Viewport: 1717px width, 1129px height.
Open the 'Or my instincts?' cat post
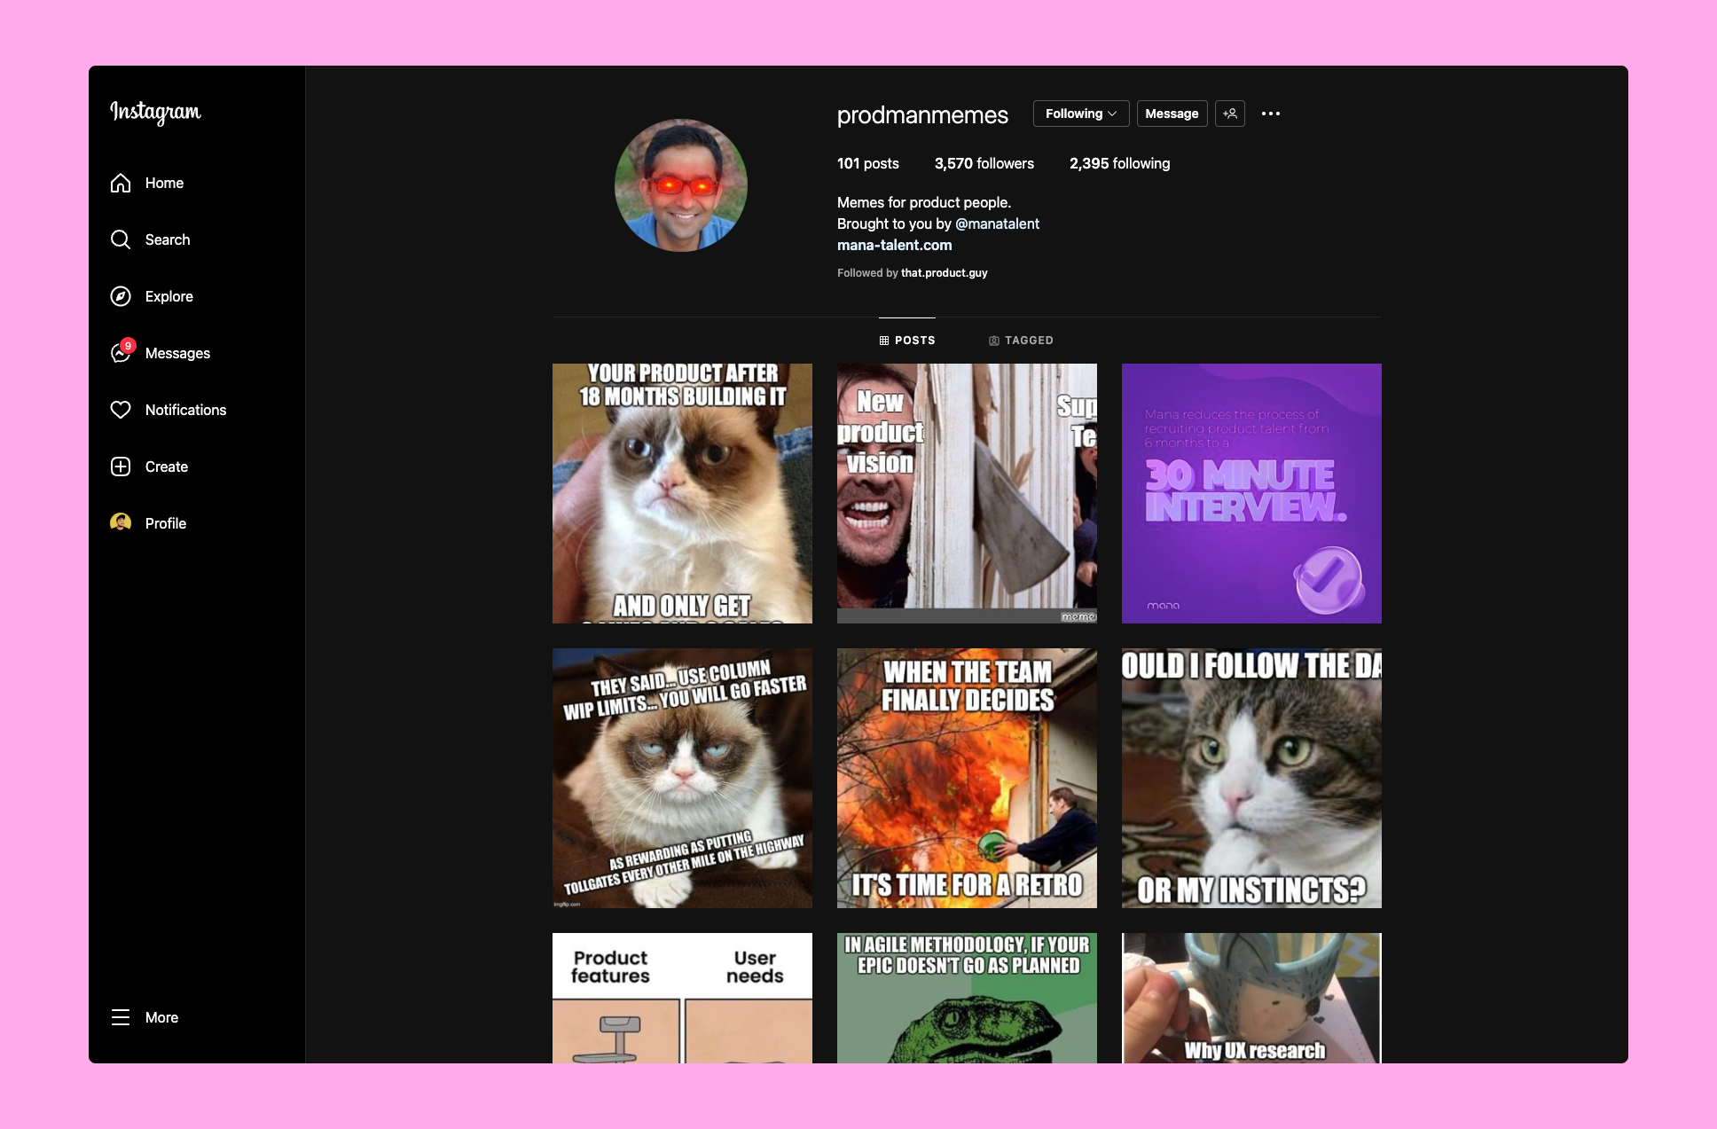(x=1251, y=778)
